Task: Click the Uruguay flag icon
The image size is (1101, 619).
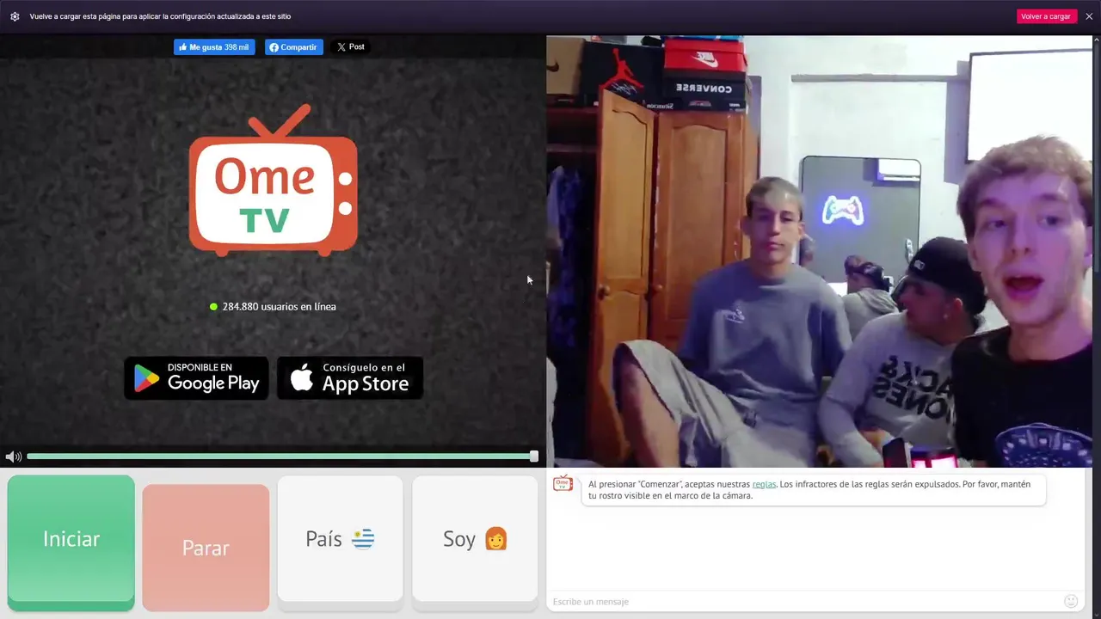Action: [x=363, y=539]
